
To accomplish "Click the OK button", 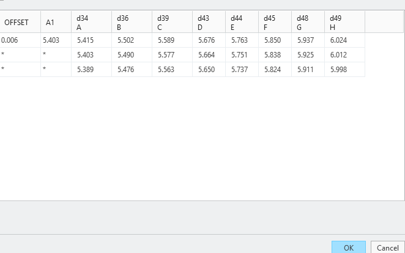I will point(348,248).
